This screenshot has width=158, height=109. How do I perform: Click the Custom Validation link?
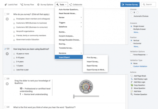coord(140,66)
